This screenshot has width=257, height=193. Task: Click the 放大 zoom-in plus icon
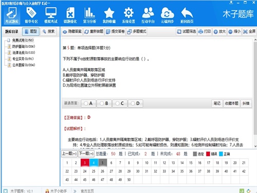pyautogui.click(x=219, y=31)
